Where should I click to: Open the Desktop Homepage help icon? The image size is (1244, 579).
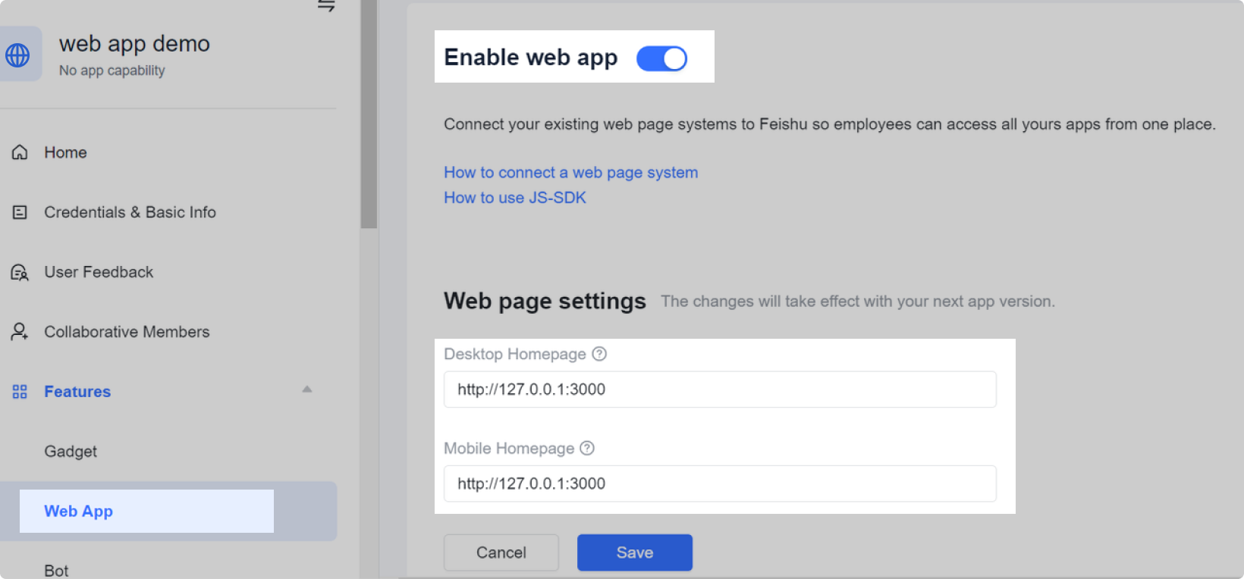coord(599,354)
